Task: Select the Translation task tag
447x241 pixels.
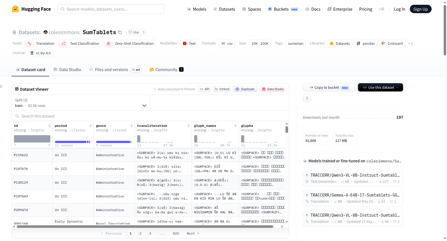Action: (x=41, y=43)
